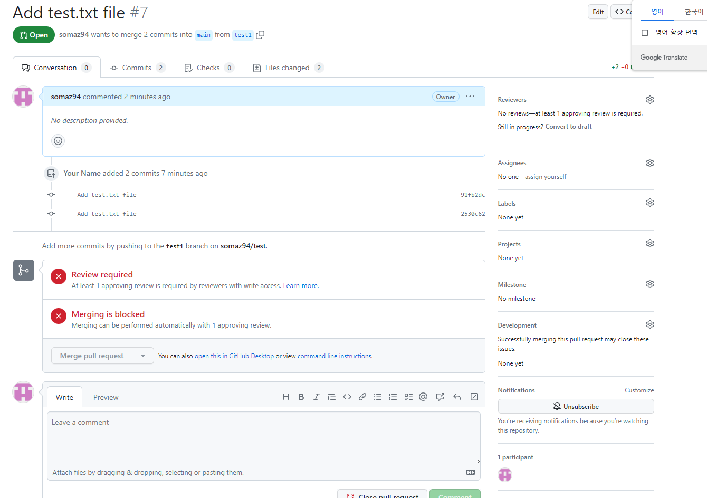Screen dimensions: 707x498
Task: Click the Open status badge
Action: pyautogui.click(x=34, y=35)
